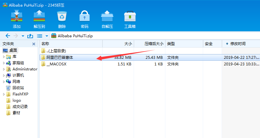Select 成交记录 folder in the tree
Viewport: 260px width, 138px height.
click(x=17, y=107)
